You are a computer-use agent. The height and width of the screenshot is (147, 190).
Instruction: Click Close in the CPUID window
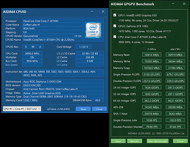pyautogui.click(x=99, y=109)
